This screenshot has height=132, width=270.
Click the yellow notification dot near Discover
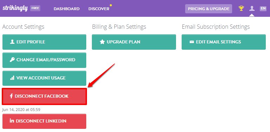[111, 5]
